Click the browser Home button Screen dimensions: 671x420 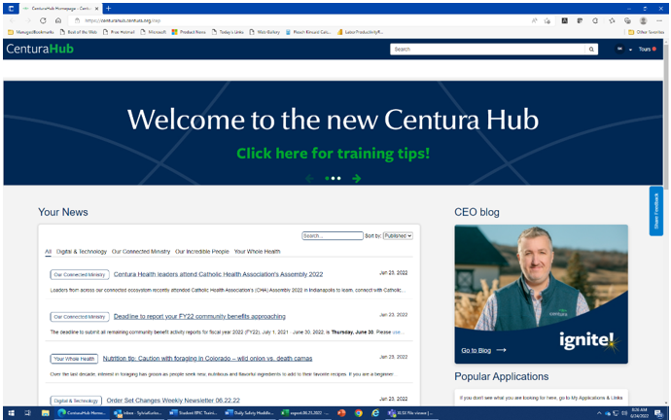[x=58, y=20]
